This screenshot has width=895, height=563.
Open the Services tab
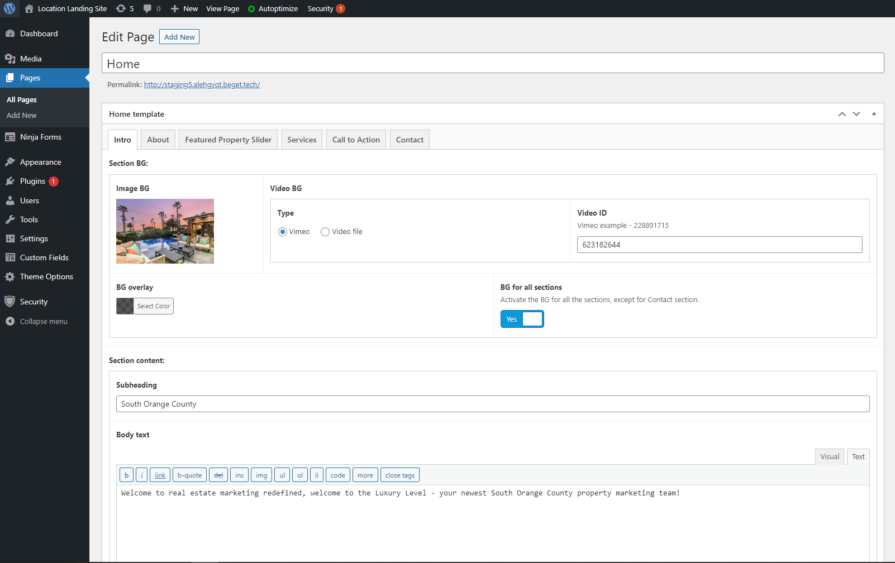[x=302, y=140]
